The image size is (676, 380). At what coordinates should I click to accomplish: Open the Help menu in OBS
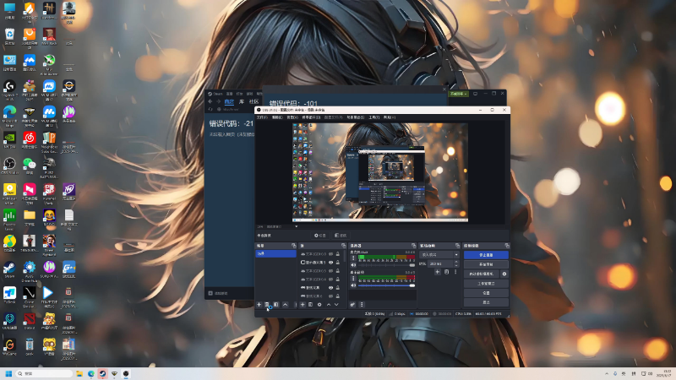(x=390, y=117)
